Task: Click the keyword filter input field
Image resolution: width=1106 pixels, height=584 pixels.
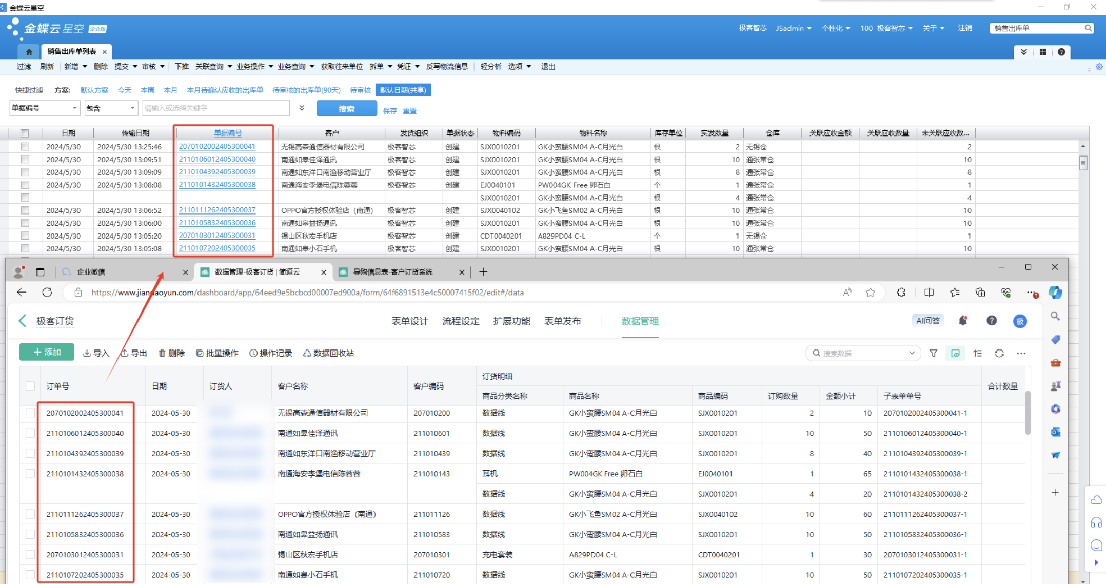Action: (x=215, y=108)
